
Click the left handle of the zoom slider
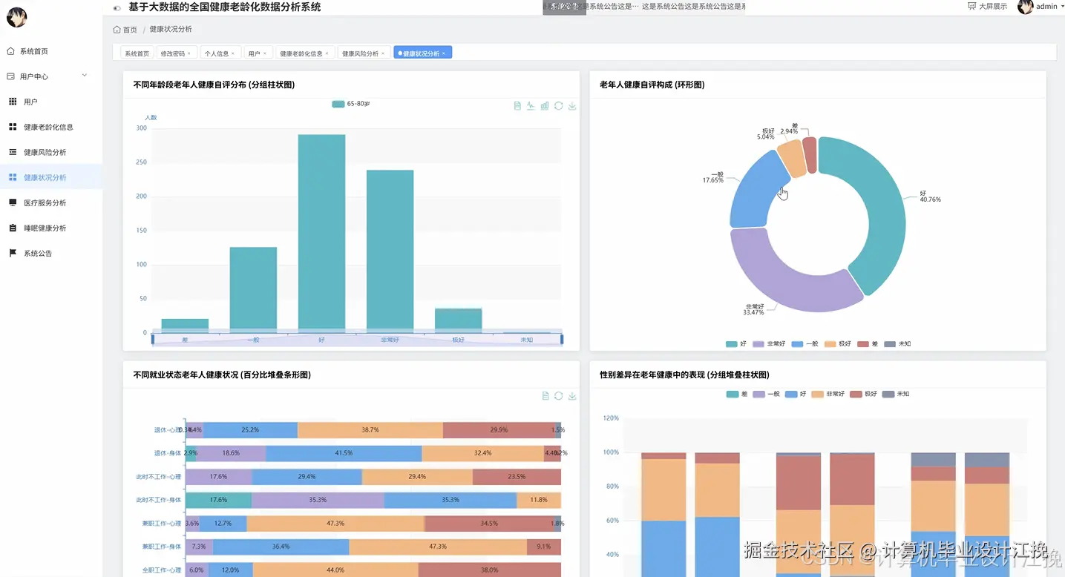(x=152, y=339)
